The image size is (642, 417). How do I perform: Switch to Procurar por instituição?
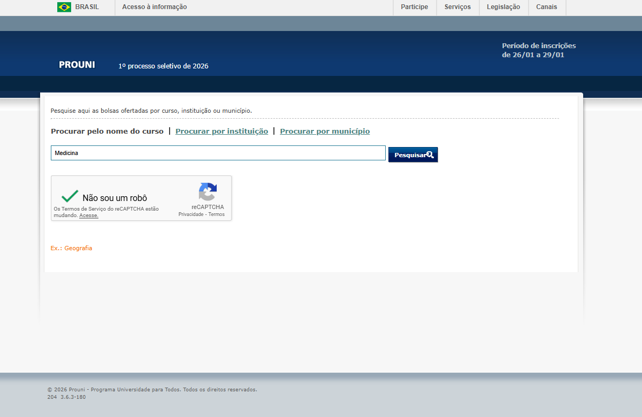[x=221, y=132]
